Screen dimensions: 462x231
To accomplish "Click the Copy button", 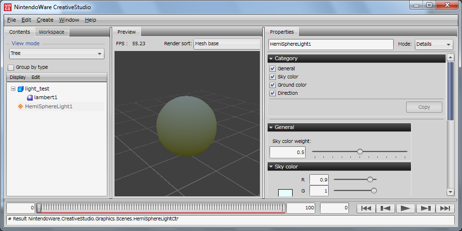I will (424, 107).
